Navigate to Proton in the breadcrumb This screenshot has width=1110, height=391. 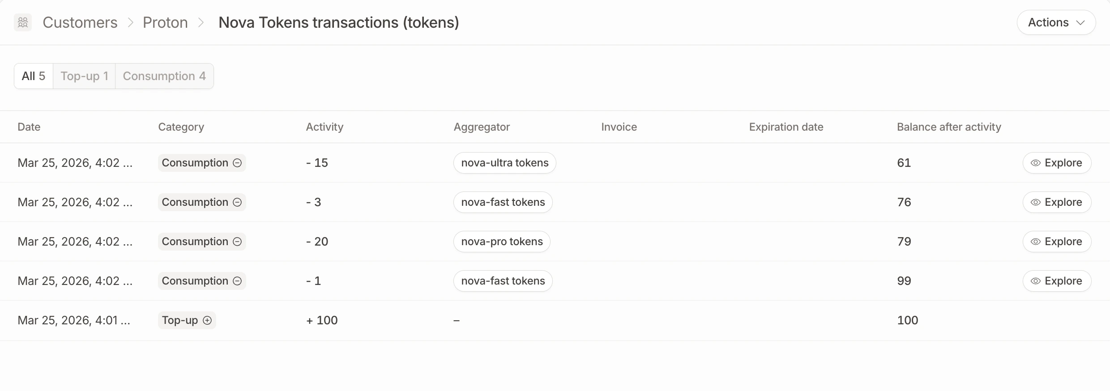tap(165, 22)
